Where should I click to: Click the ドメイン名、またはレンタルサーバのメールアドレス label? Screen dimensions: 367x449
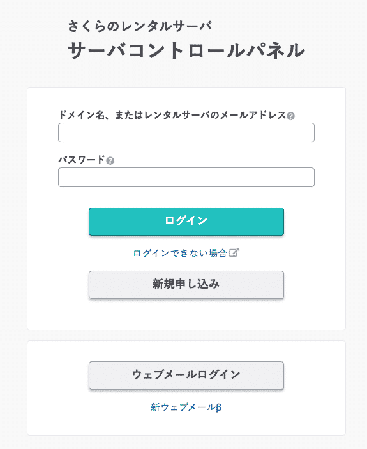172,115
